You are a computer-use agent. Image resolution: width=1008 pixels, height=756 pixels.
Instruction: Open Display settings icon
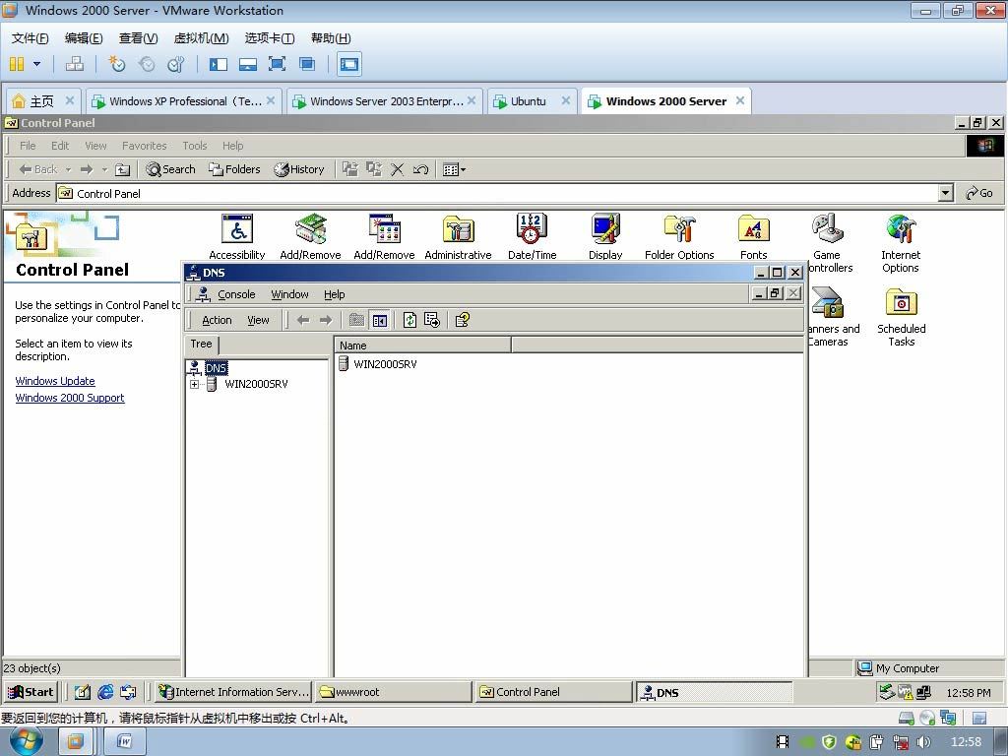coord(605,236)
